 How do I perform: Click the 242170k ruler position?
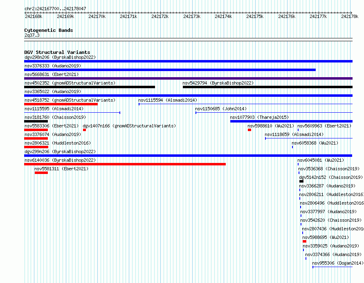pos(97,16)
